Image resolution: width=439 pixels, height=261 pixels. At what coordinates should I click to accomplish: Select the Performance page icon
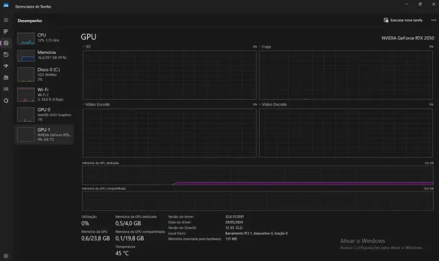click(x=6, y=43)
